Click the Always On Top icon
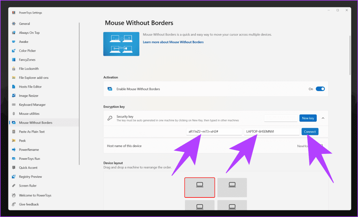Image resolution: width=358 pixels, height=217 pixels. 14,32
